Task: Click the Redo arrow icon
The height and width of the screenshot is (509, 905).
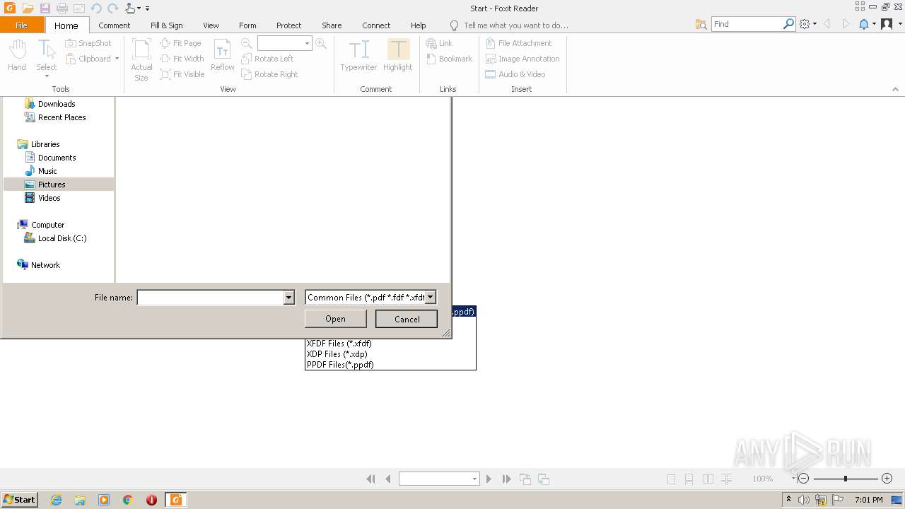Action: (x=112, y=8)
